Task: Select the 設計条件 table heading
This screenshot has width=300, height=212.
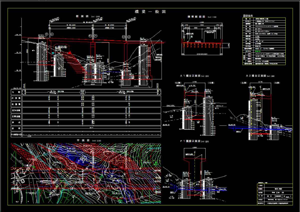Action: click(248, 16)
